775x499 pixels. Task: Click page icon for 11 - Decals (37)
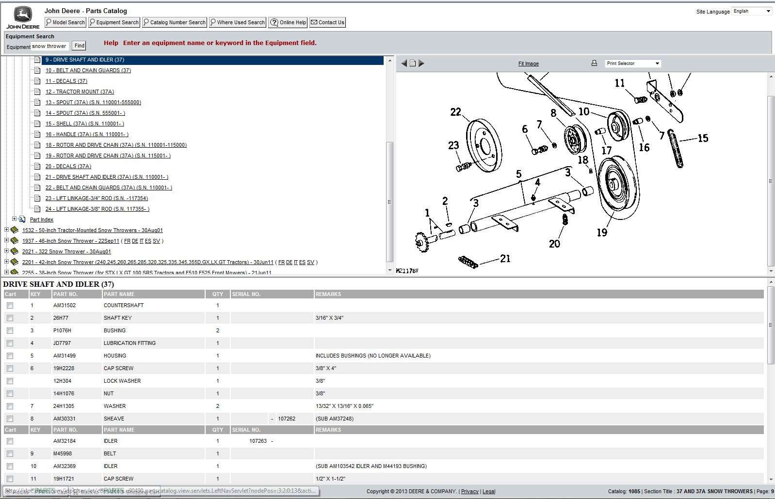pos(37,81)
